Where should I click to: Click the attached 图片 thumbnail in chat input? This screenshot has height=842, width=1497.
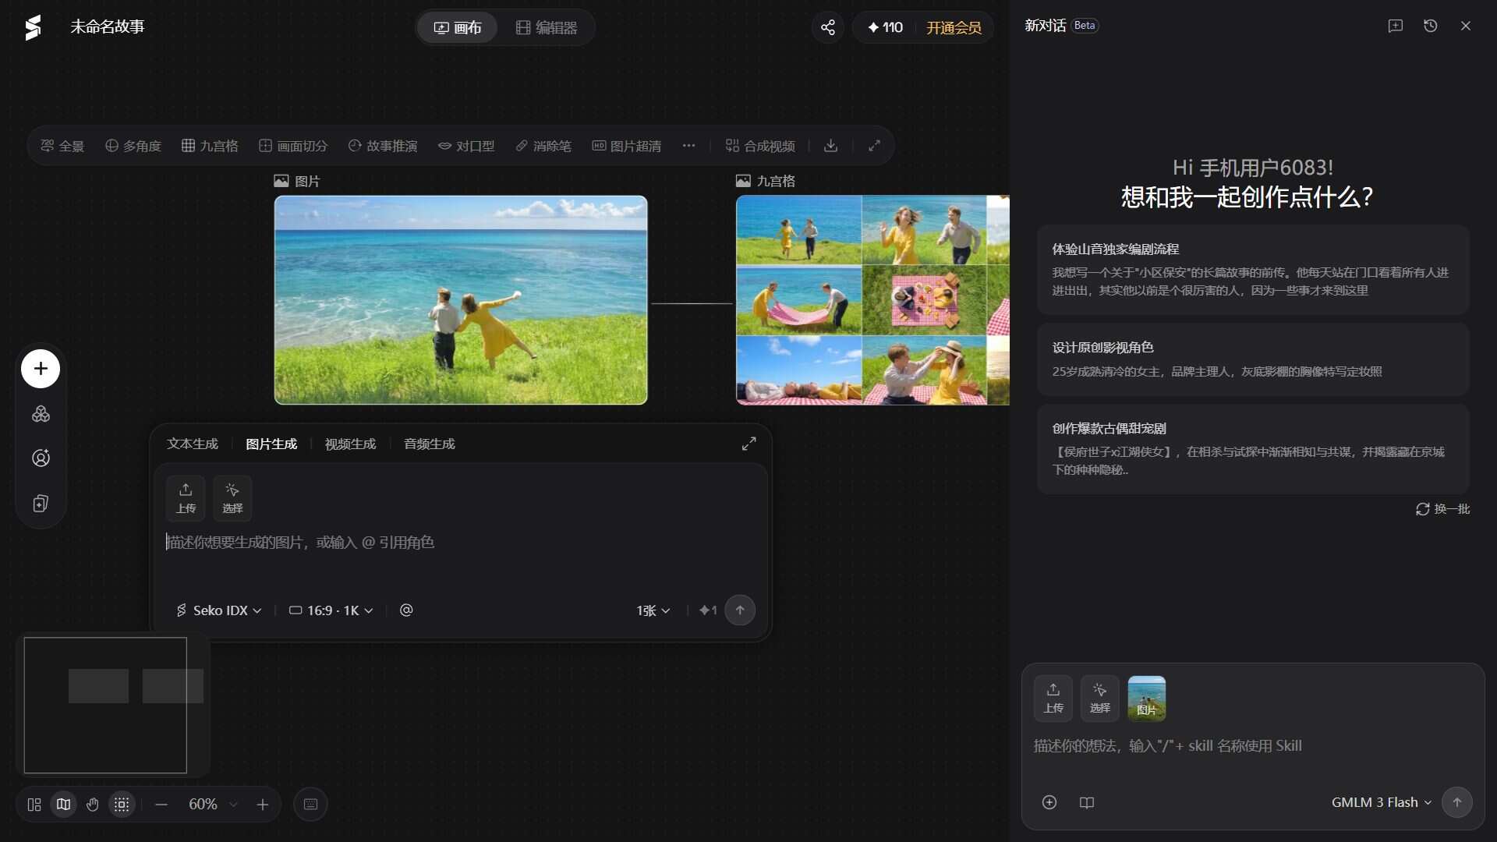click(1147, 698)
